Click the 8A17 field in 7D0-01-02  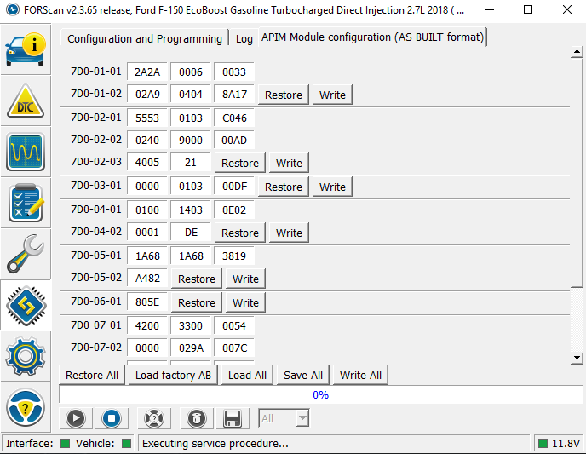click(234, 94)
